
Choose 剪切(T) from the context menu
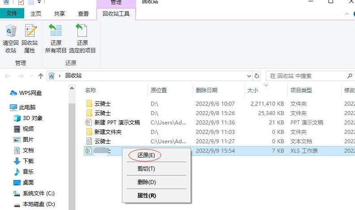click(146, 169)
